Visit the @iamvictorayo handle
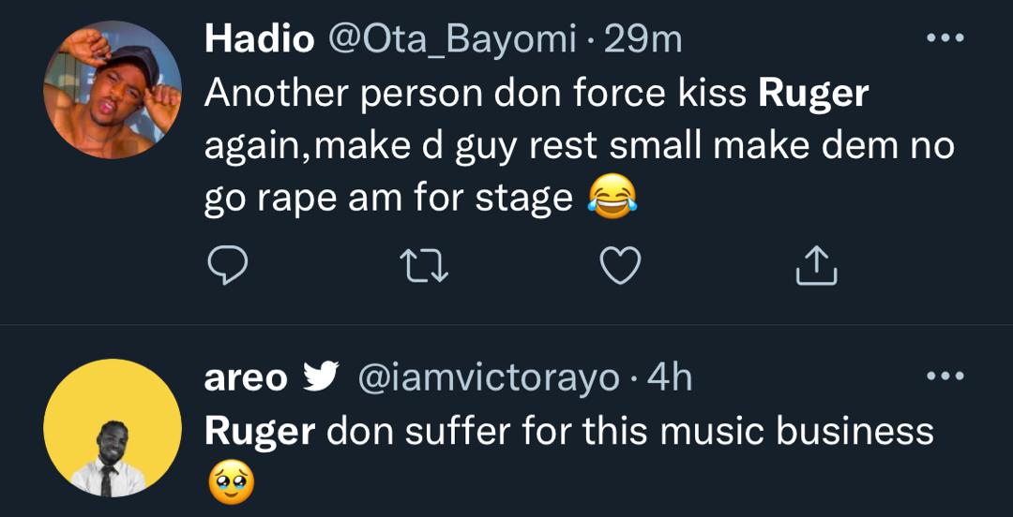Screen dimensions: 1013x517 coord(489,377)
